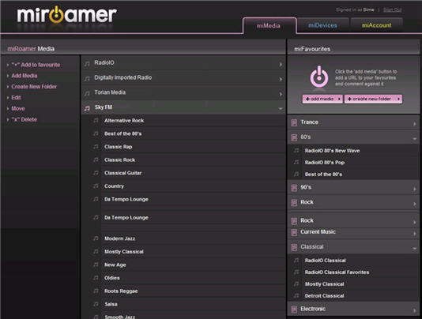Click the note icon next to Roots Reggae
The height and width of the screenshot is (319, 422).
coord(96,291)
